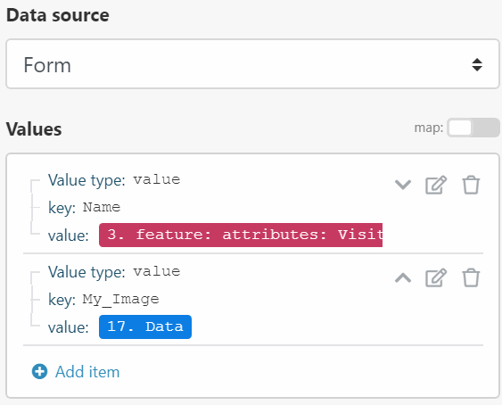Delete the My_Image value item
The image size is (502, 405).
click(x=471, y=277)
